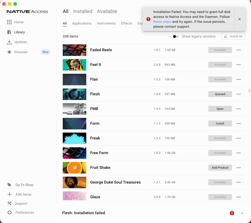Install the Form product
The width and height of the screenshot is (251, 223).
click(x=220, y=124)
